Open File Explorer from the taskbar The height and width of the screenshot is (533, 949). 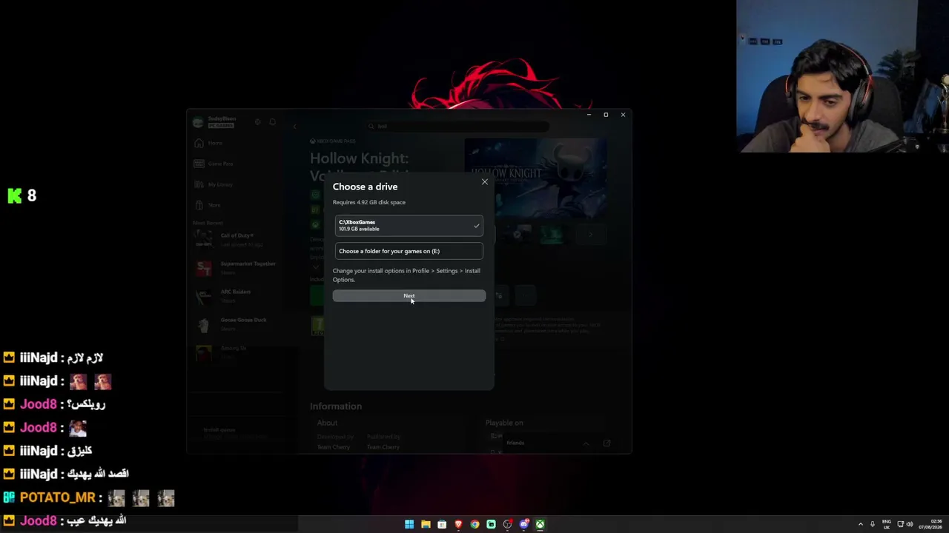click(x=426, y=524)
